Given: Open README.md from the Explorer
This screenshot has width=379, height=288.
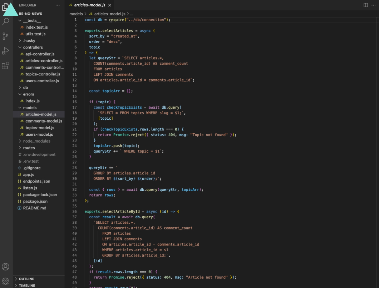Looking at the screenshot, I should click(x=34, y=208).
